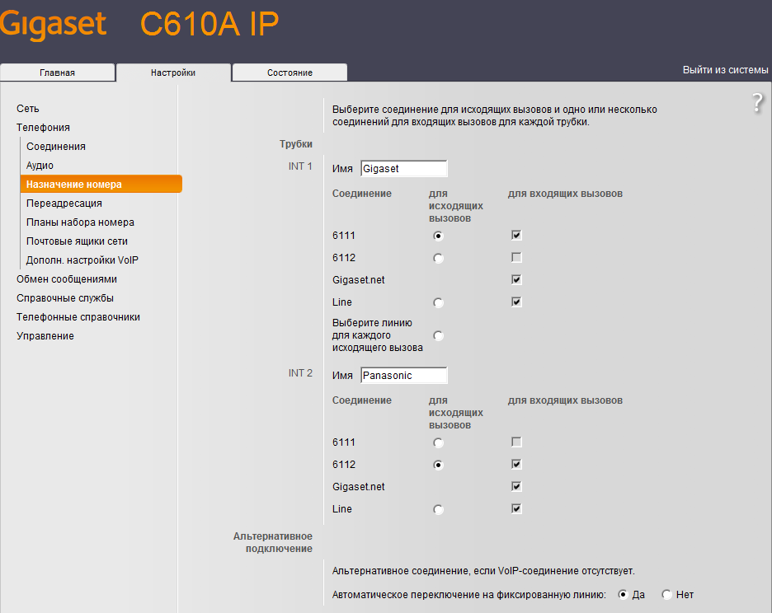Viewport: 772px width, 613px height.
Task: Select Line for outgoing calls on INT 2
Action: click(x=438, y=508)
